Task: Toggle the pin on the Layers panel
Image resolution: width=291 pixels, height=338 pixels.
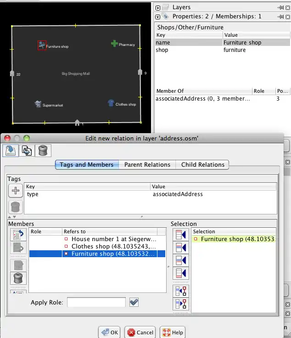Action: [280, 7]
